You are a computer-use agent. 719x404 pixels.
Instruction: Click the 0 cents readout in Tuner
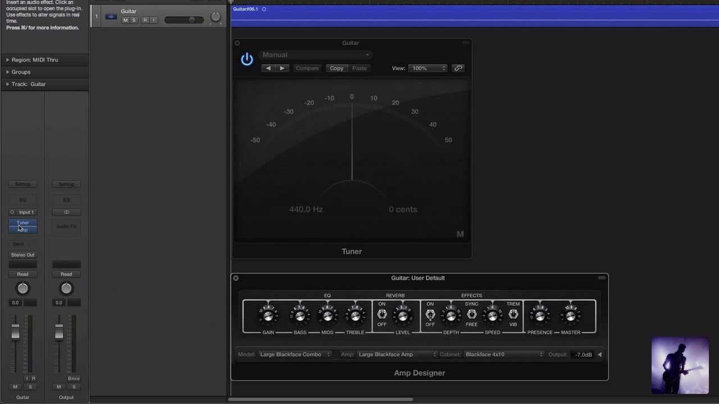click(x=403, y=209)
